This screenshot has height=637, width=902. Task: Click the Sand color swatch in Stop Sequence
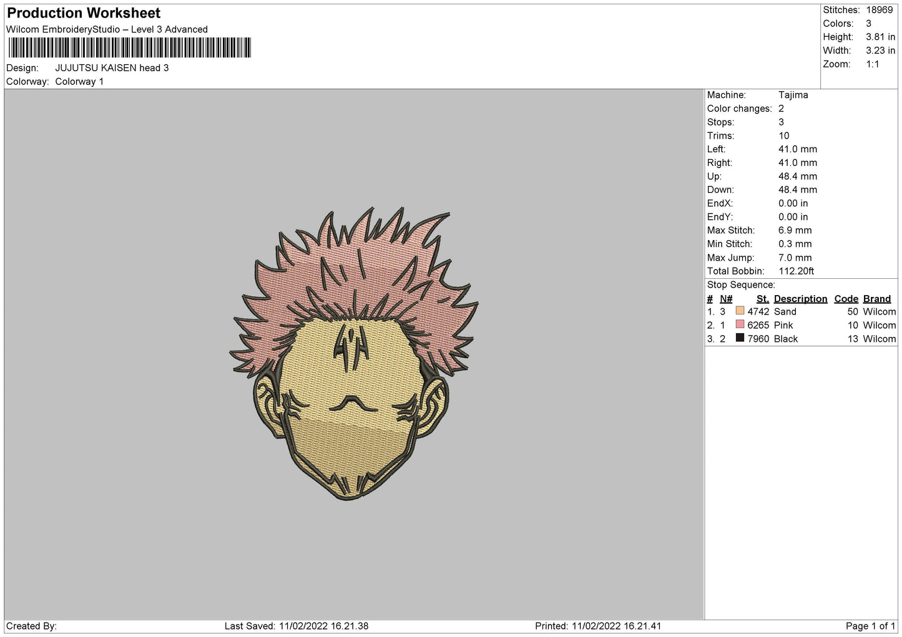click(740, 311)
